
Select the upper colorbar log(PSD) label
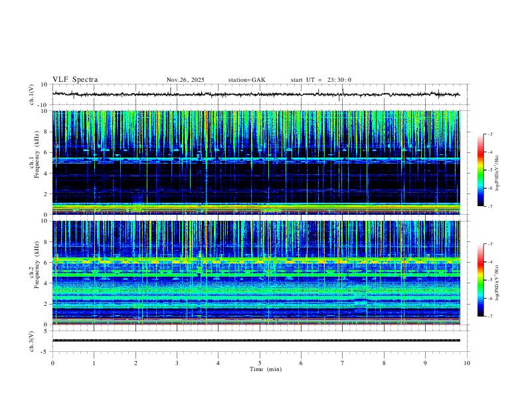pos(497,173)
